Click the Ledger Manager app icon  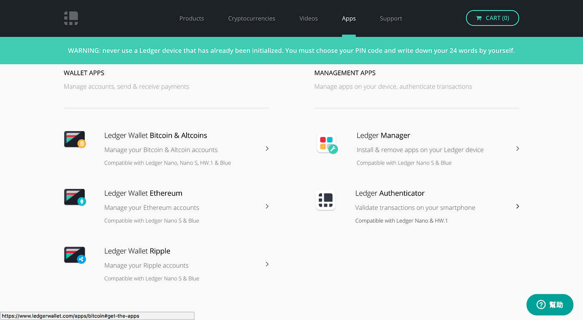pyautogui.click(x=327, y=144)
